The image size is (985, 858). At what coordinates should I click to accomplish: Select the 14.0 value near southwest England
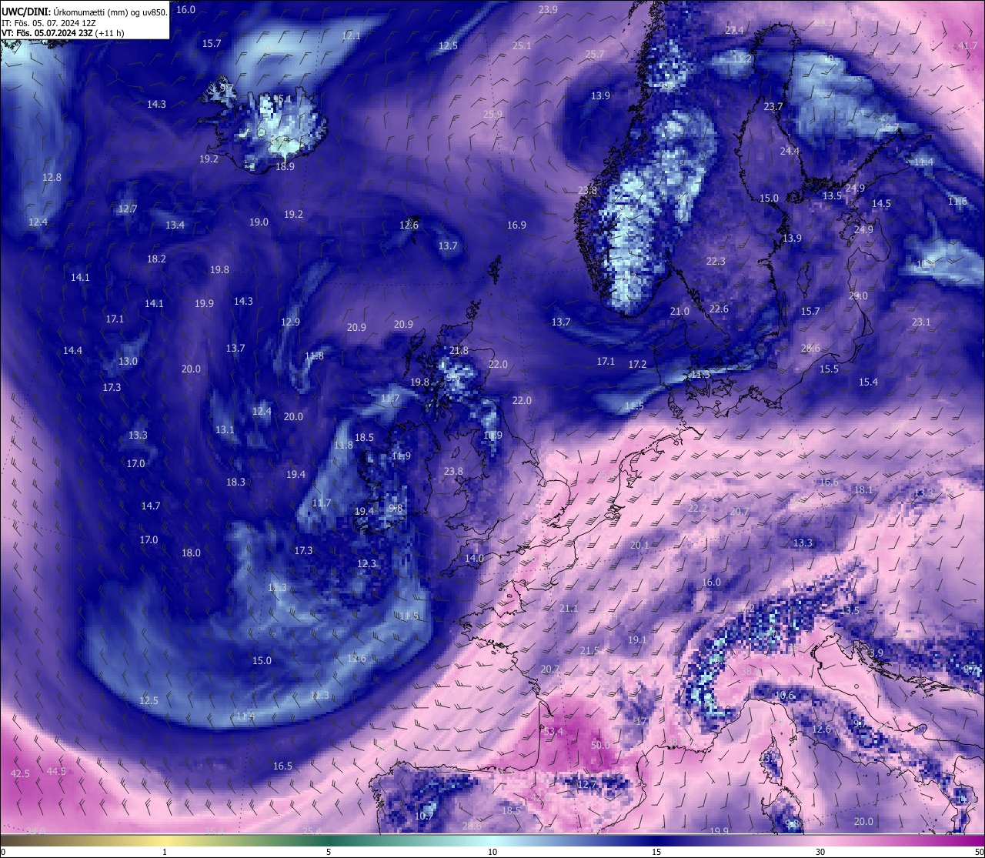coord(474,558)
